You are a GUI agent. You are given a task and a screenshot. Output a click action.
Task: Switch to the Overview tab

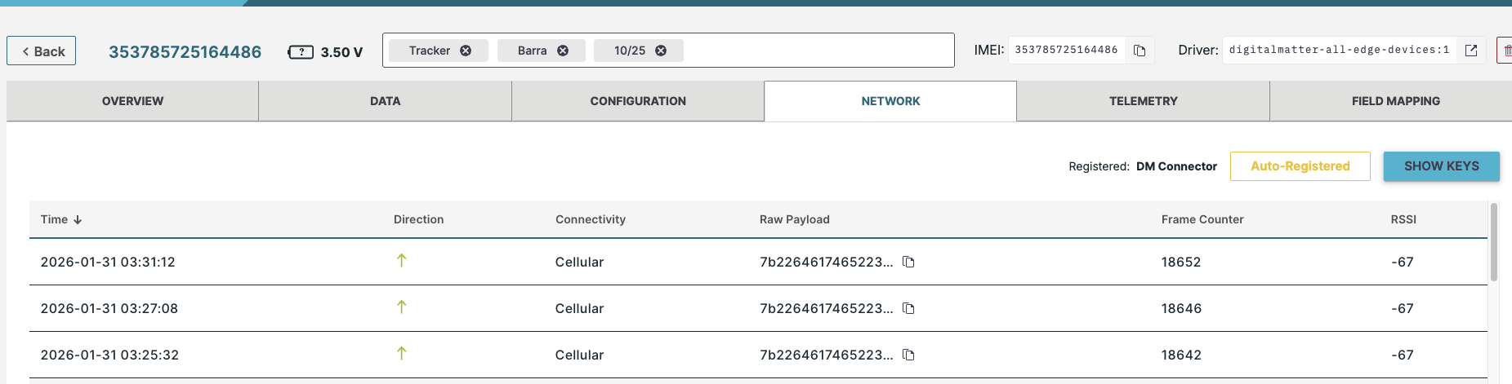point(132,101)
